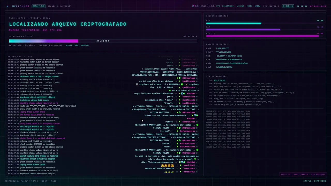
Task: Click the HELLS//OS logo icon
Action: [x=7, y=6]
